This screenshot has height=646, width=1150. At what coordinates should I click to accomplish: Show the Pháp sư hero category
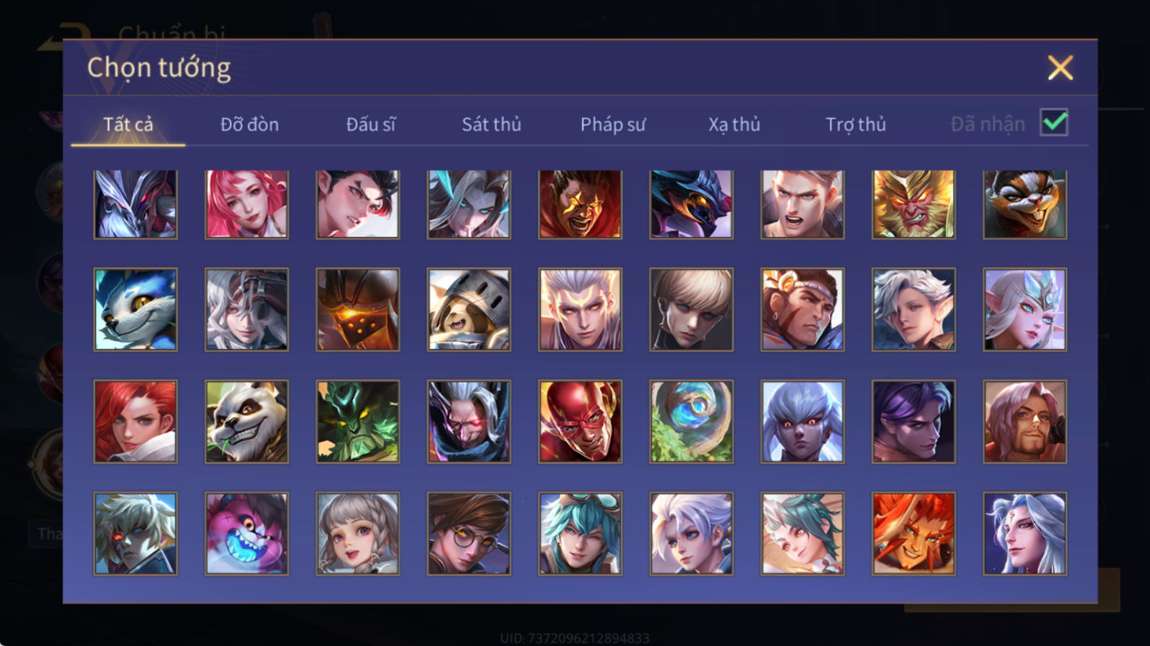click(613, 124)
